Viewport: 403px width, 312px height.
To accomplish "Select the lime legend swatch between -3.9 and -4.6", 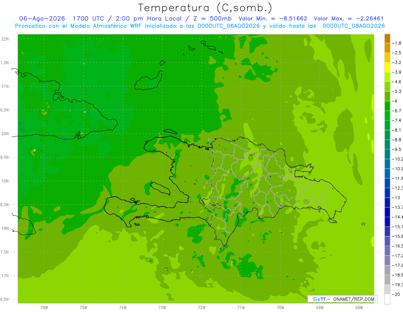I will (x=387, y=77).
